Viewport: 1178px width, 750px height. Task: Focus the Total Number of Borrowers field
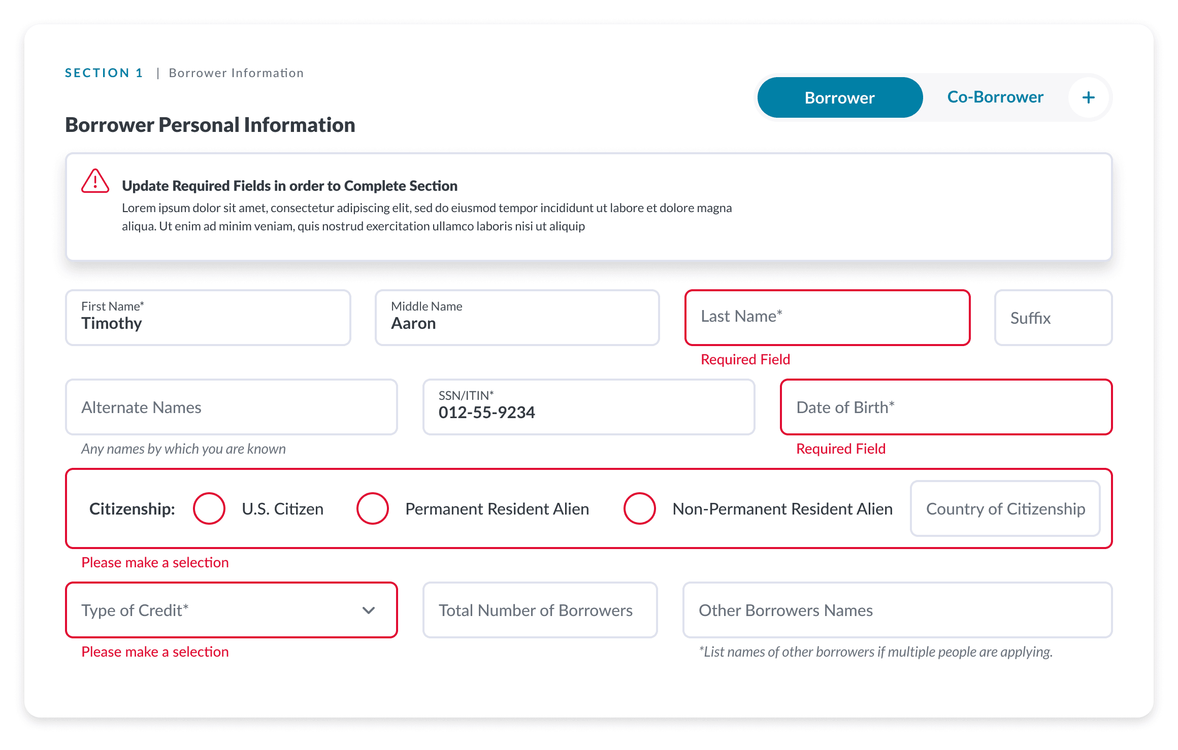(x=540, y=610)
